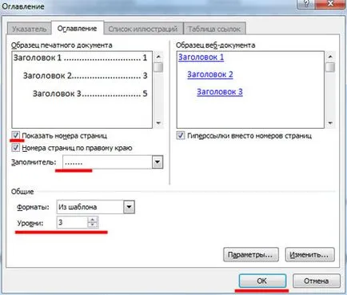Screen dimensions: 347x295
Task: Click Заголовок 1 line in print preview
Action: [80, 58]
